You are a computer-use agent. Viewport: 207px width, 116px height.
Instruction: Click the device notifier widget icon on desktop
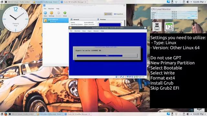click(x=157, y=27)
